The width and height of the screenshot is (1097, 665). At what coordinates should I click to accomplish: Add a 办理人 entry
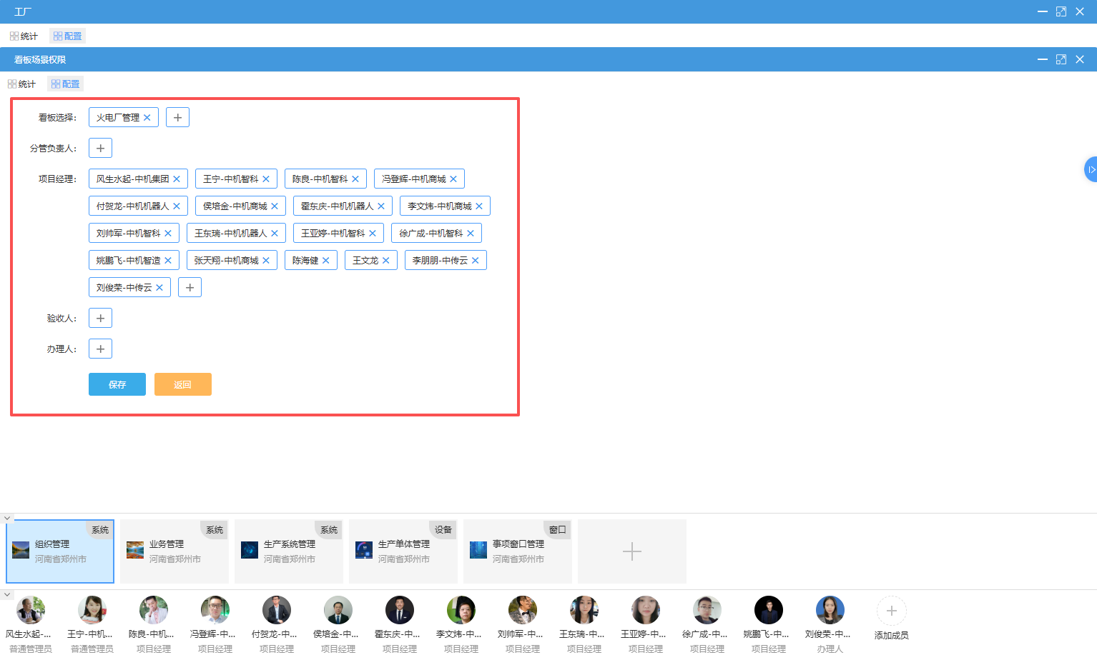[100, 349]
